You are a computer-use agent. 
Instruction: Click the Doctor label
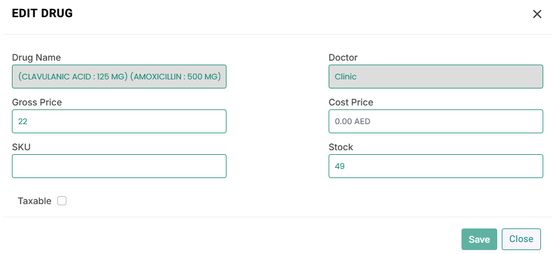click(343, 57)
